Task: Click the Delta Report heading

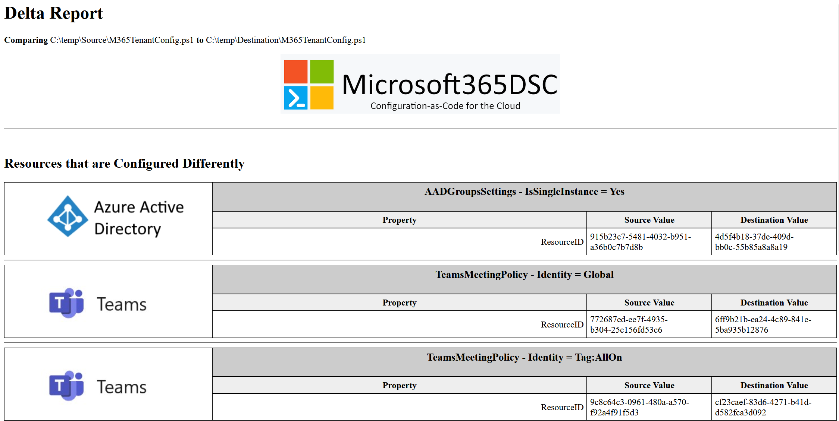Action: click(53, 13)
